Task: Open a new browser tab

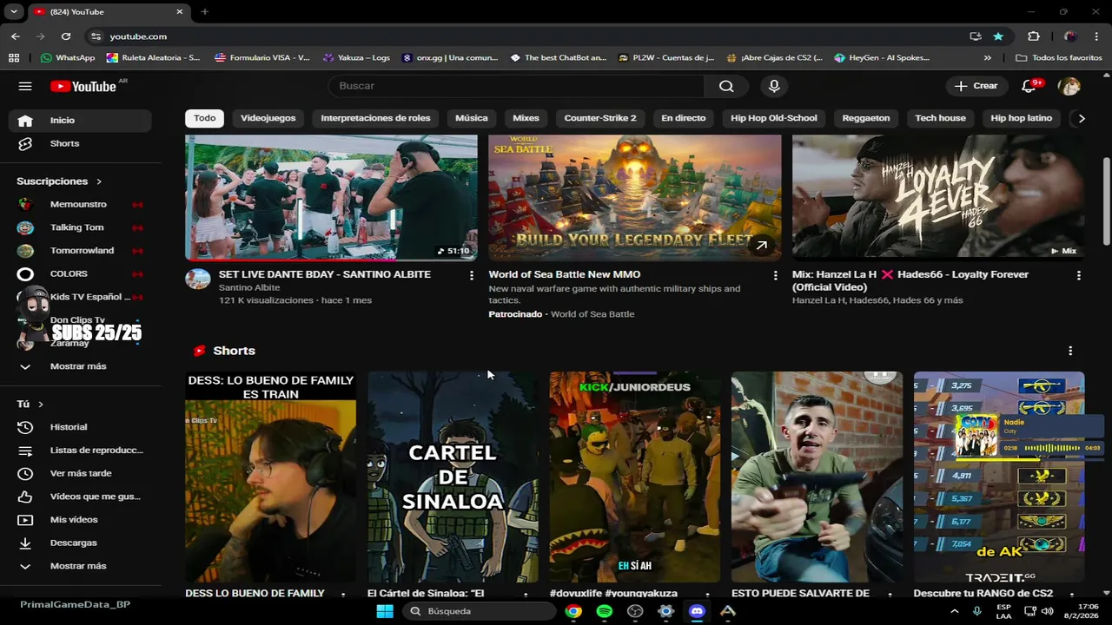Action: pos(205,12)
